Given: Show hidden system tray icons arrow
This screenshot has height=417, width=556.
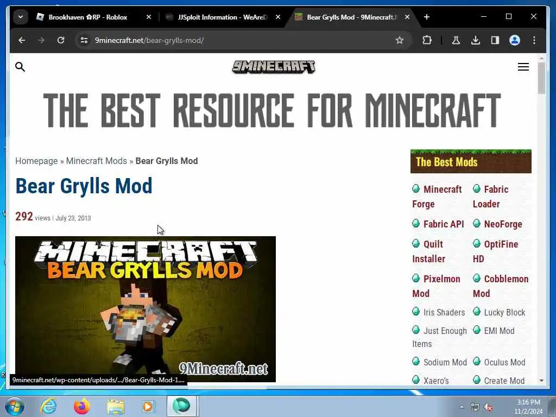Looking at the screenshot, I should pos(462,407).
